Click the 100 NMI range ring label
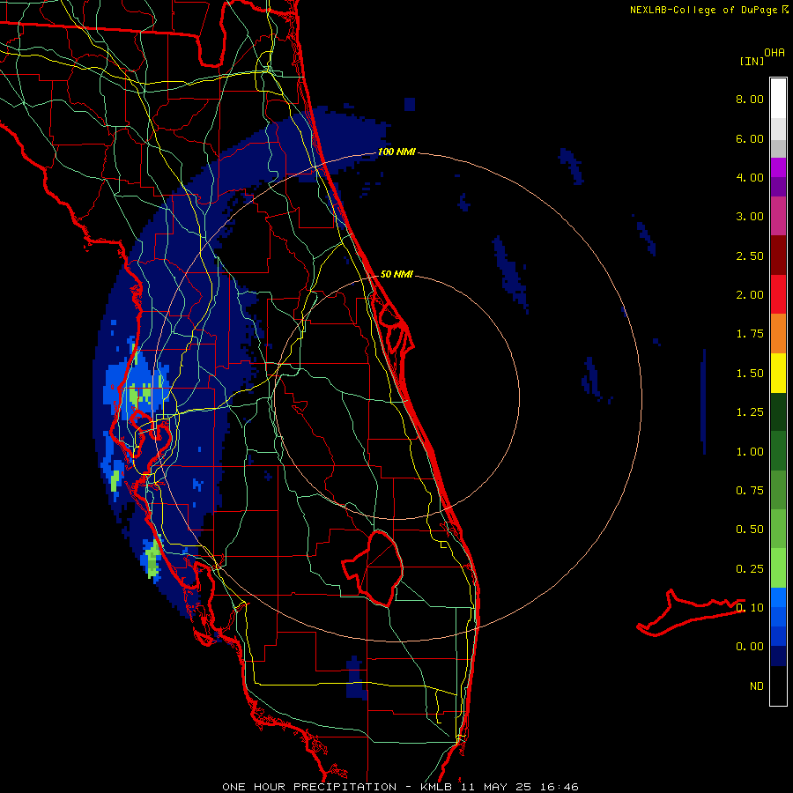 (x=396, y=152)
